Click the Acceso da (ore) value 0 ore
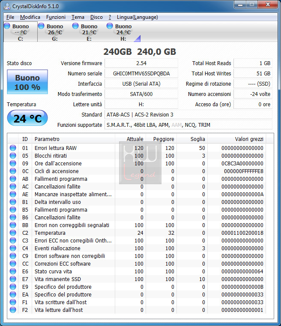Screen dimensions: 281x326 253,105
